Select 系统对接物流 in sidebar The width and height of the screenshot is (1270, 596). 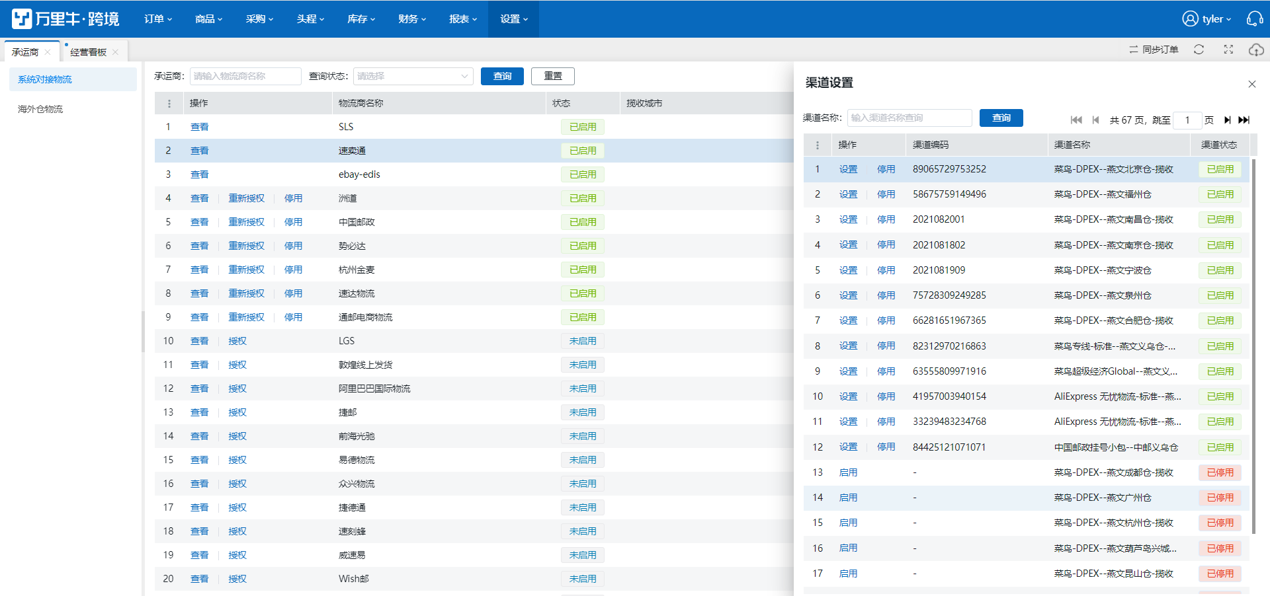click(x=73, y=79)
